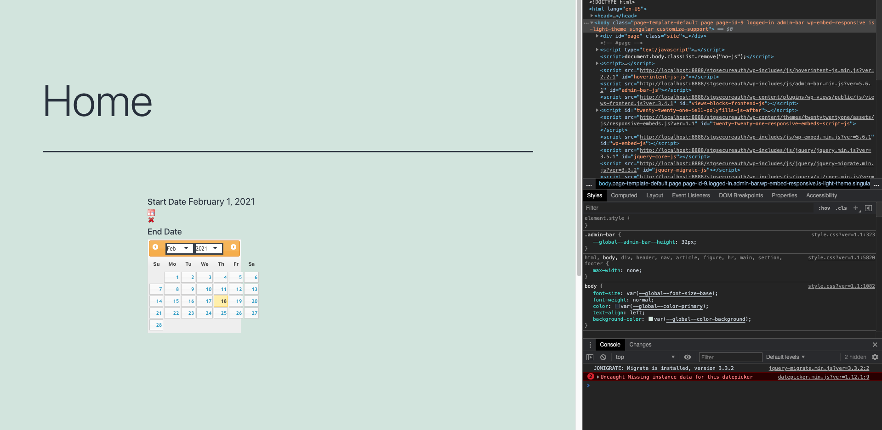882x430 pixels.
Task: Clear console with the ban icon
Action: [603, 357]
